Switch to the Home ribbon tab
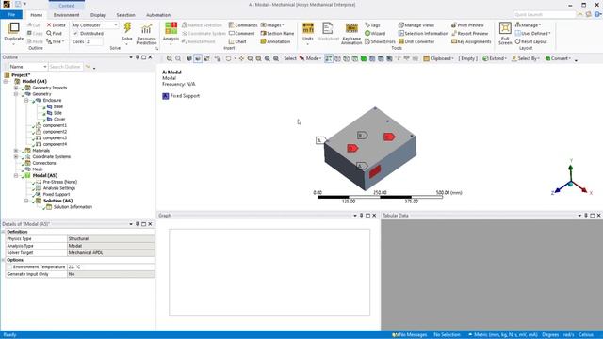Screen dimensions: 603x339 click(x=36, y=15)
